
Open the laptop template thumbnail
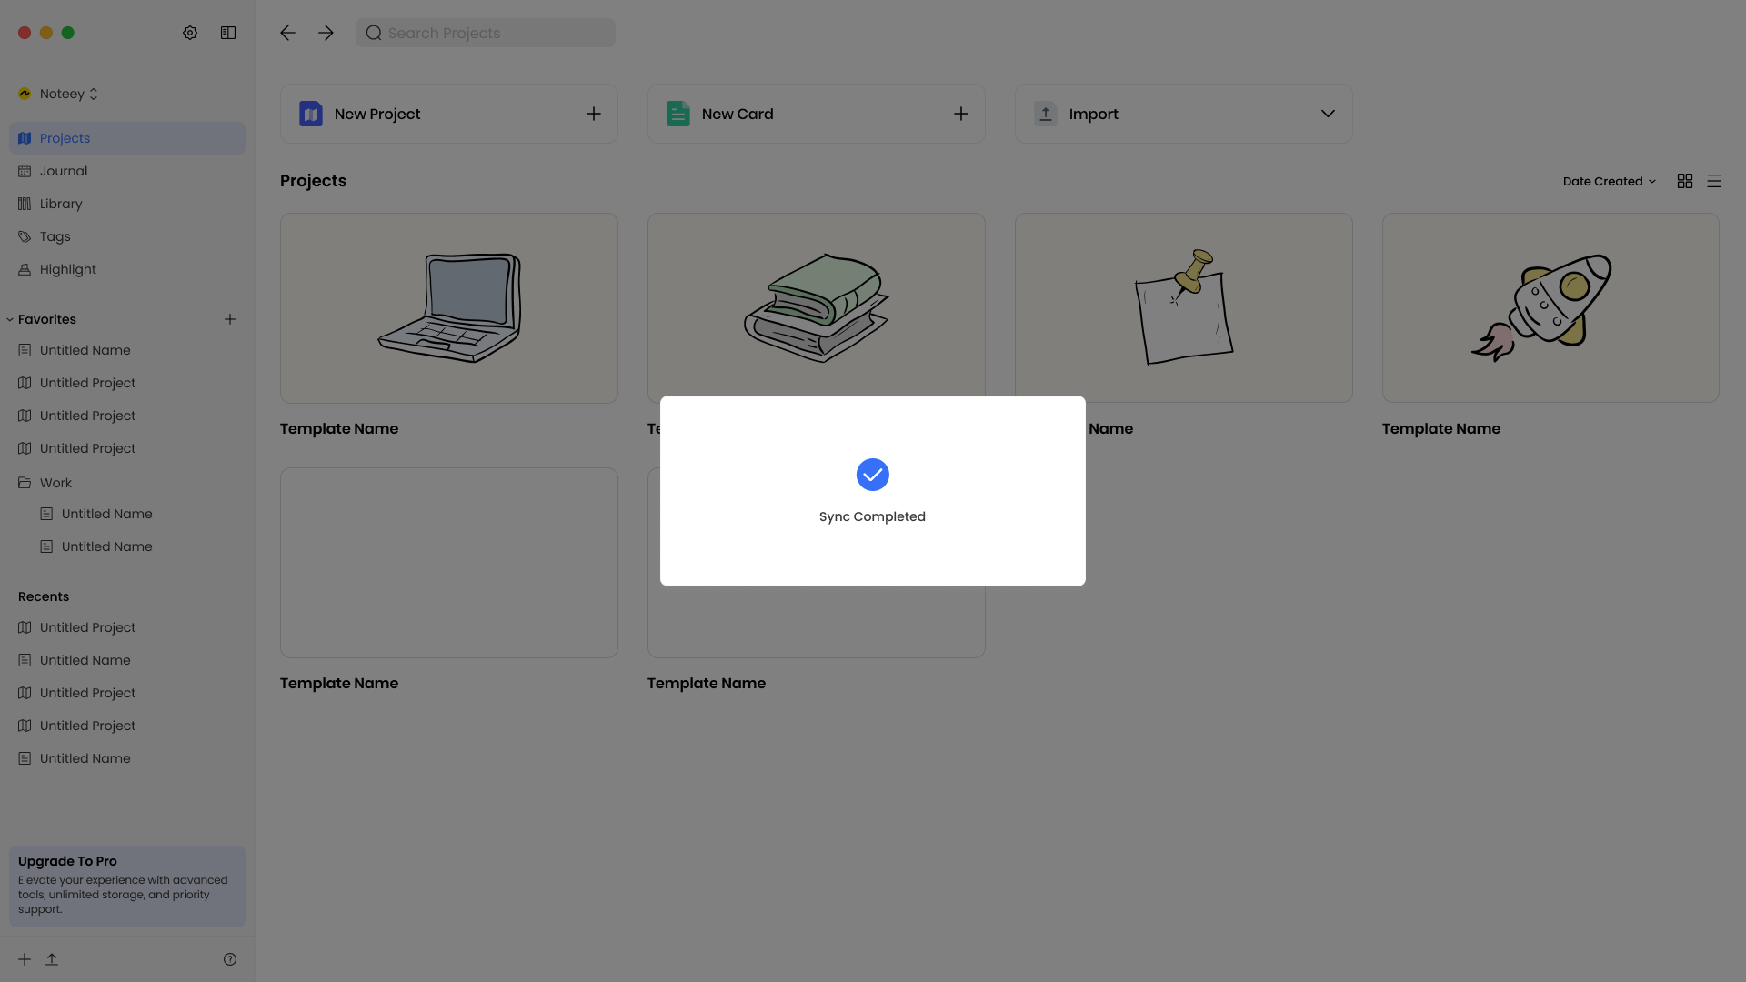point(449,308)
